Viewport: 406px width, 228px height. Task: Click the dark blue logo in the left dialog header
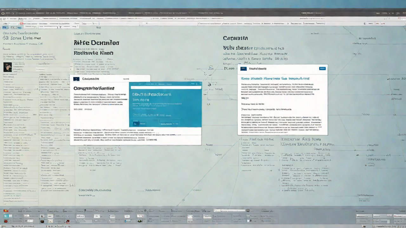click(x=76, y=79)
